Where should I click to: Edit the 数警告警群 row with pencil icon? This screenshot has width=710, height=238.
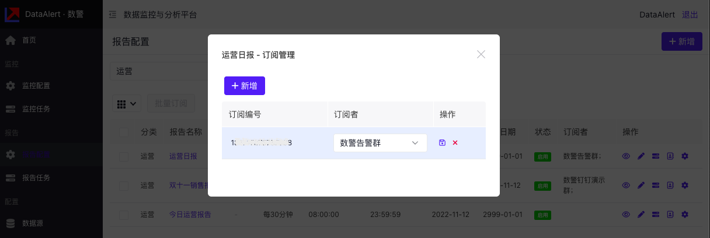point(641,156)
